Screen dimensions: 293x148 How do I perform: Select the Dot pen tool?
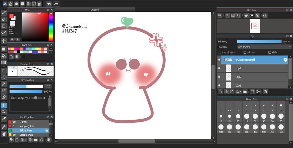(x=4, y=33)
